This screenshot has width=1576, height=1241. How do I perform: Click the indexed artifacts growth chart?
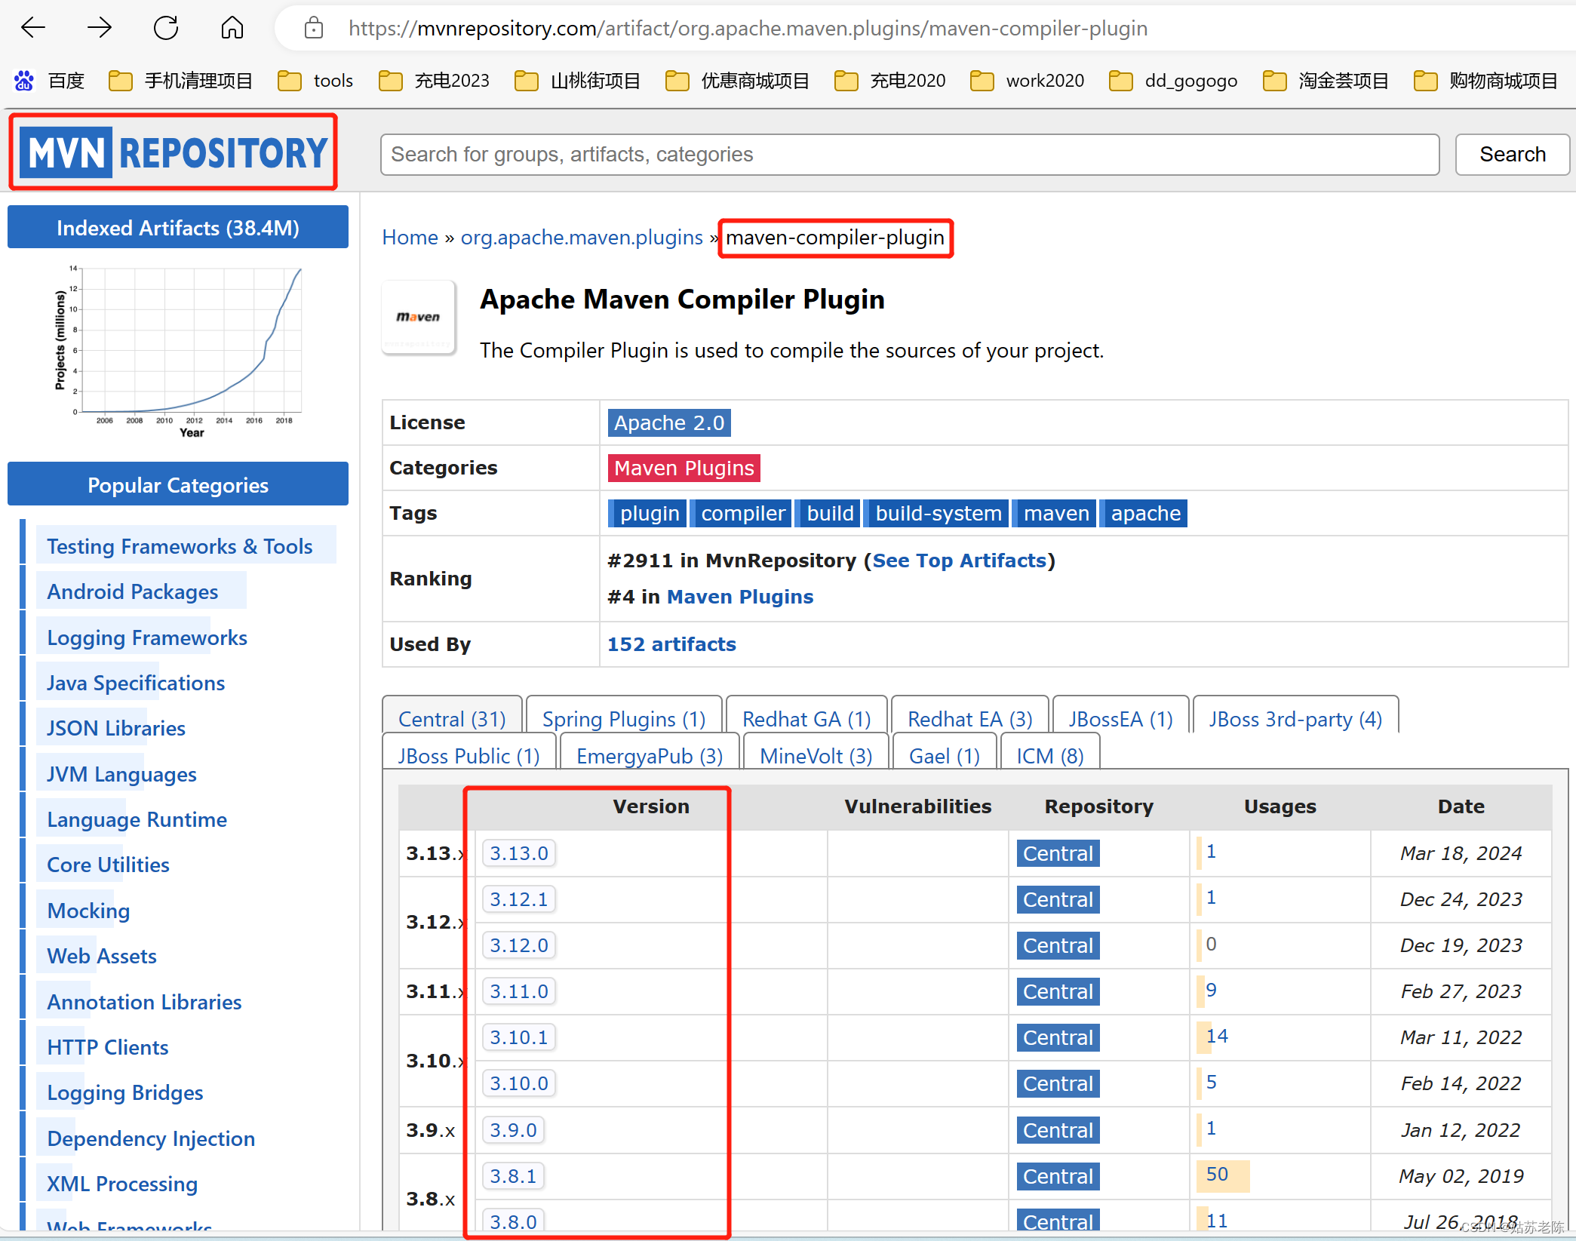click(178, 351)
